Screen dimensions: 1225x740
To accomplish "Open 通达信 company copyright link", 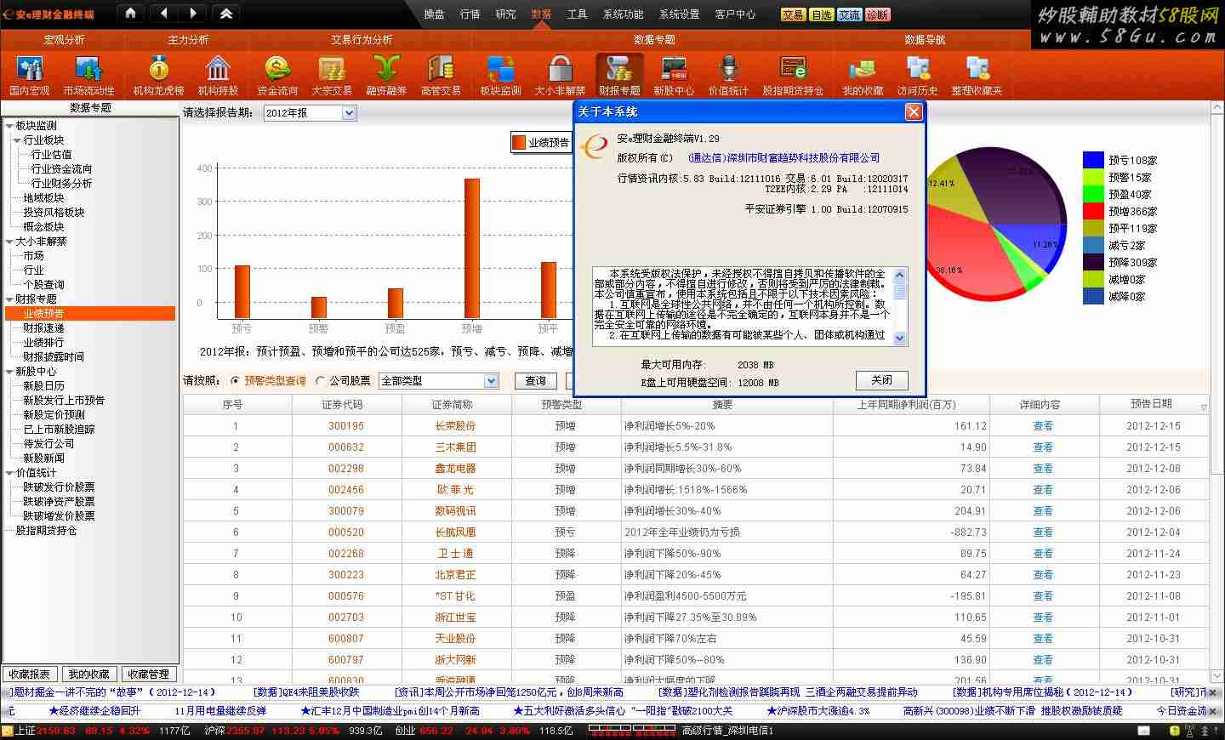I will click(x=783, y=158).
